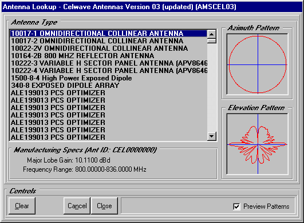Click the antenna list scrollbar thumb
The width and height of the screenshot is (304, 223).
pos(211,40)
